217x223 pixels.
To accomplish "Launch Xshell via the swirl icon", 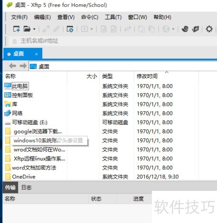I will point(185,29).
